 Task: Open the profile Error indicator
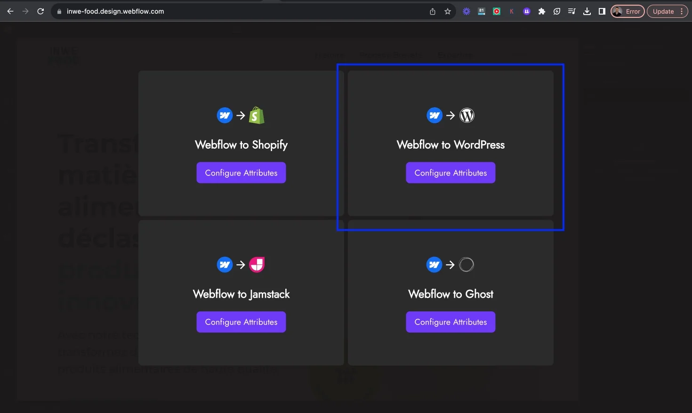coord(628,11)
